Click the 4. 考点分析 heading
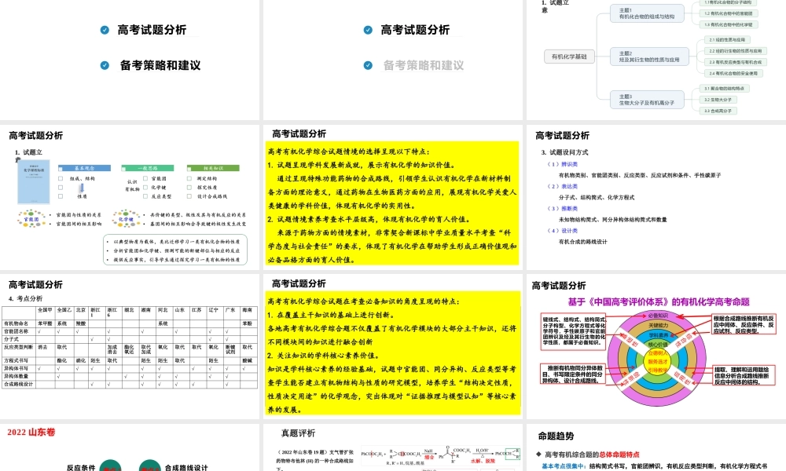This screenshot has height=471, width=786. coord(26,298)
